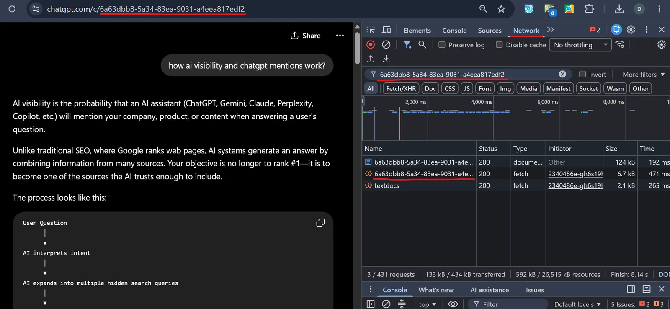Filter requests by Font type
This screenshot has height=309, width=670.
pos(485,88)
